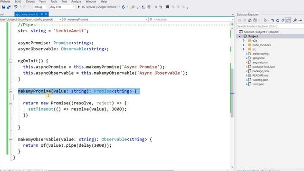Click the Home icon in Solution Explorer
The image size is (304, 171).
[250, 20]
